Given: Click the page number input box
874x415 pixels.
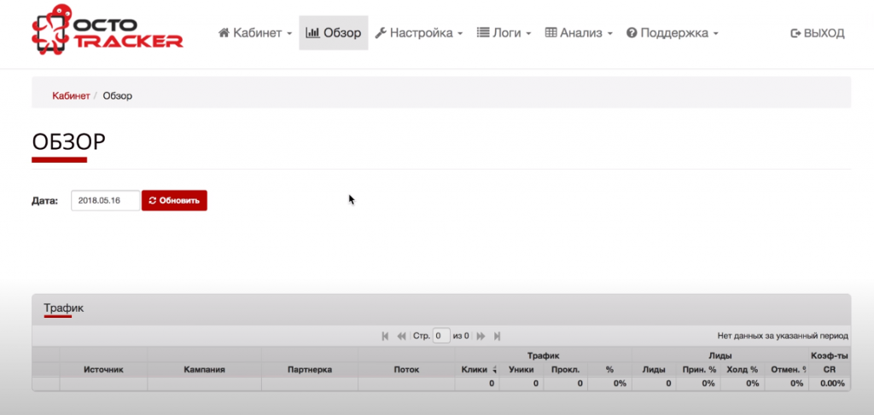Looking at the screenshot, I should point(441,337).
